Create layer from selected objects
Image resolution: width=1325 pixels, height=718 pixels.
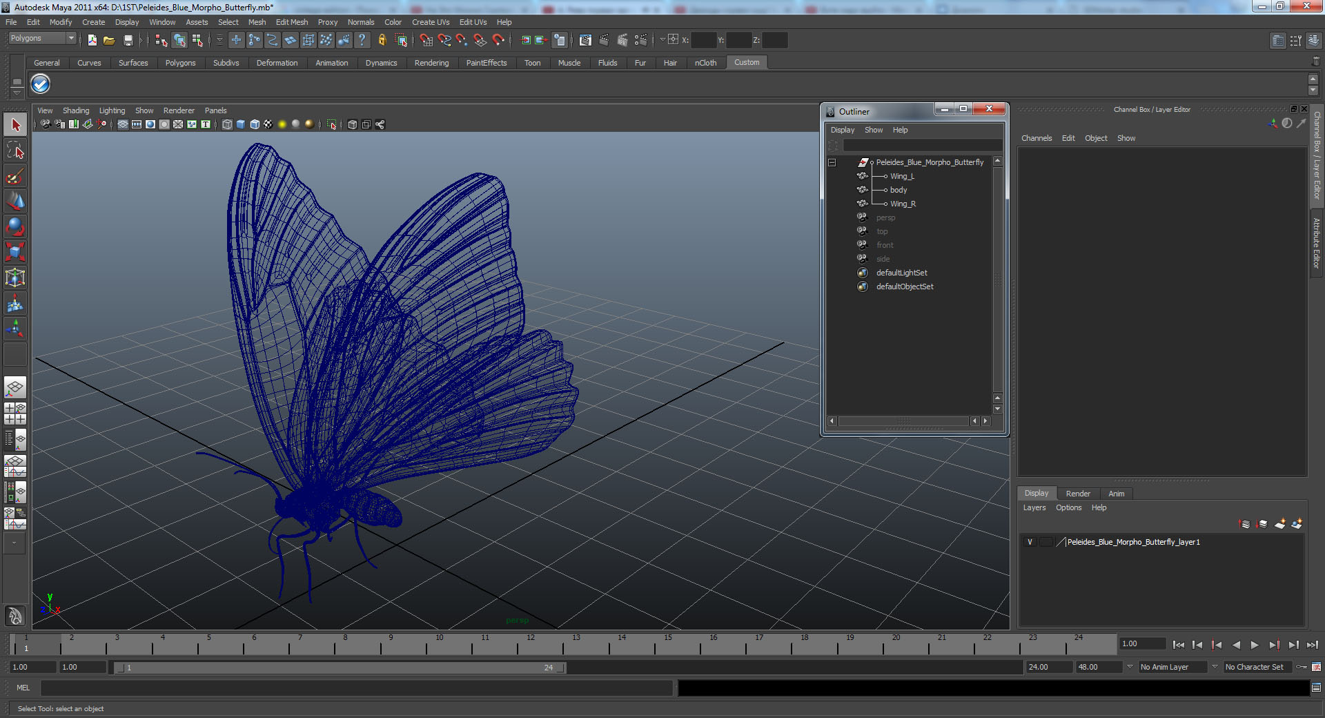click(1297, 524)
